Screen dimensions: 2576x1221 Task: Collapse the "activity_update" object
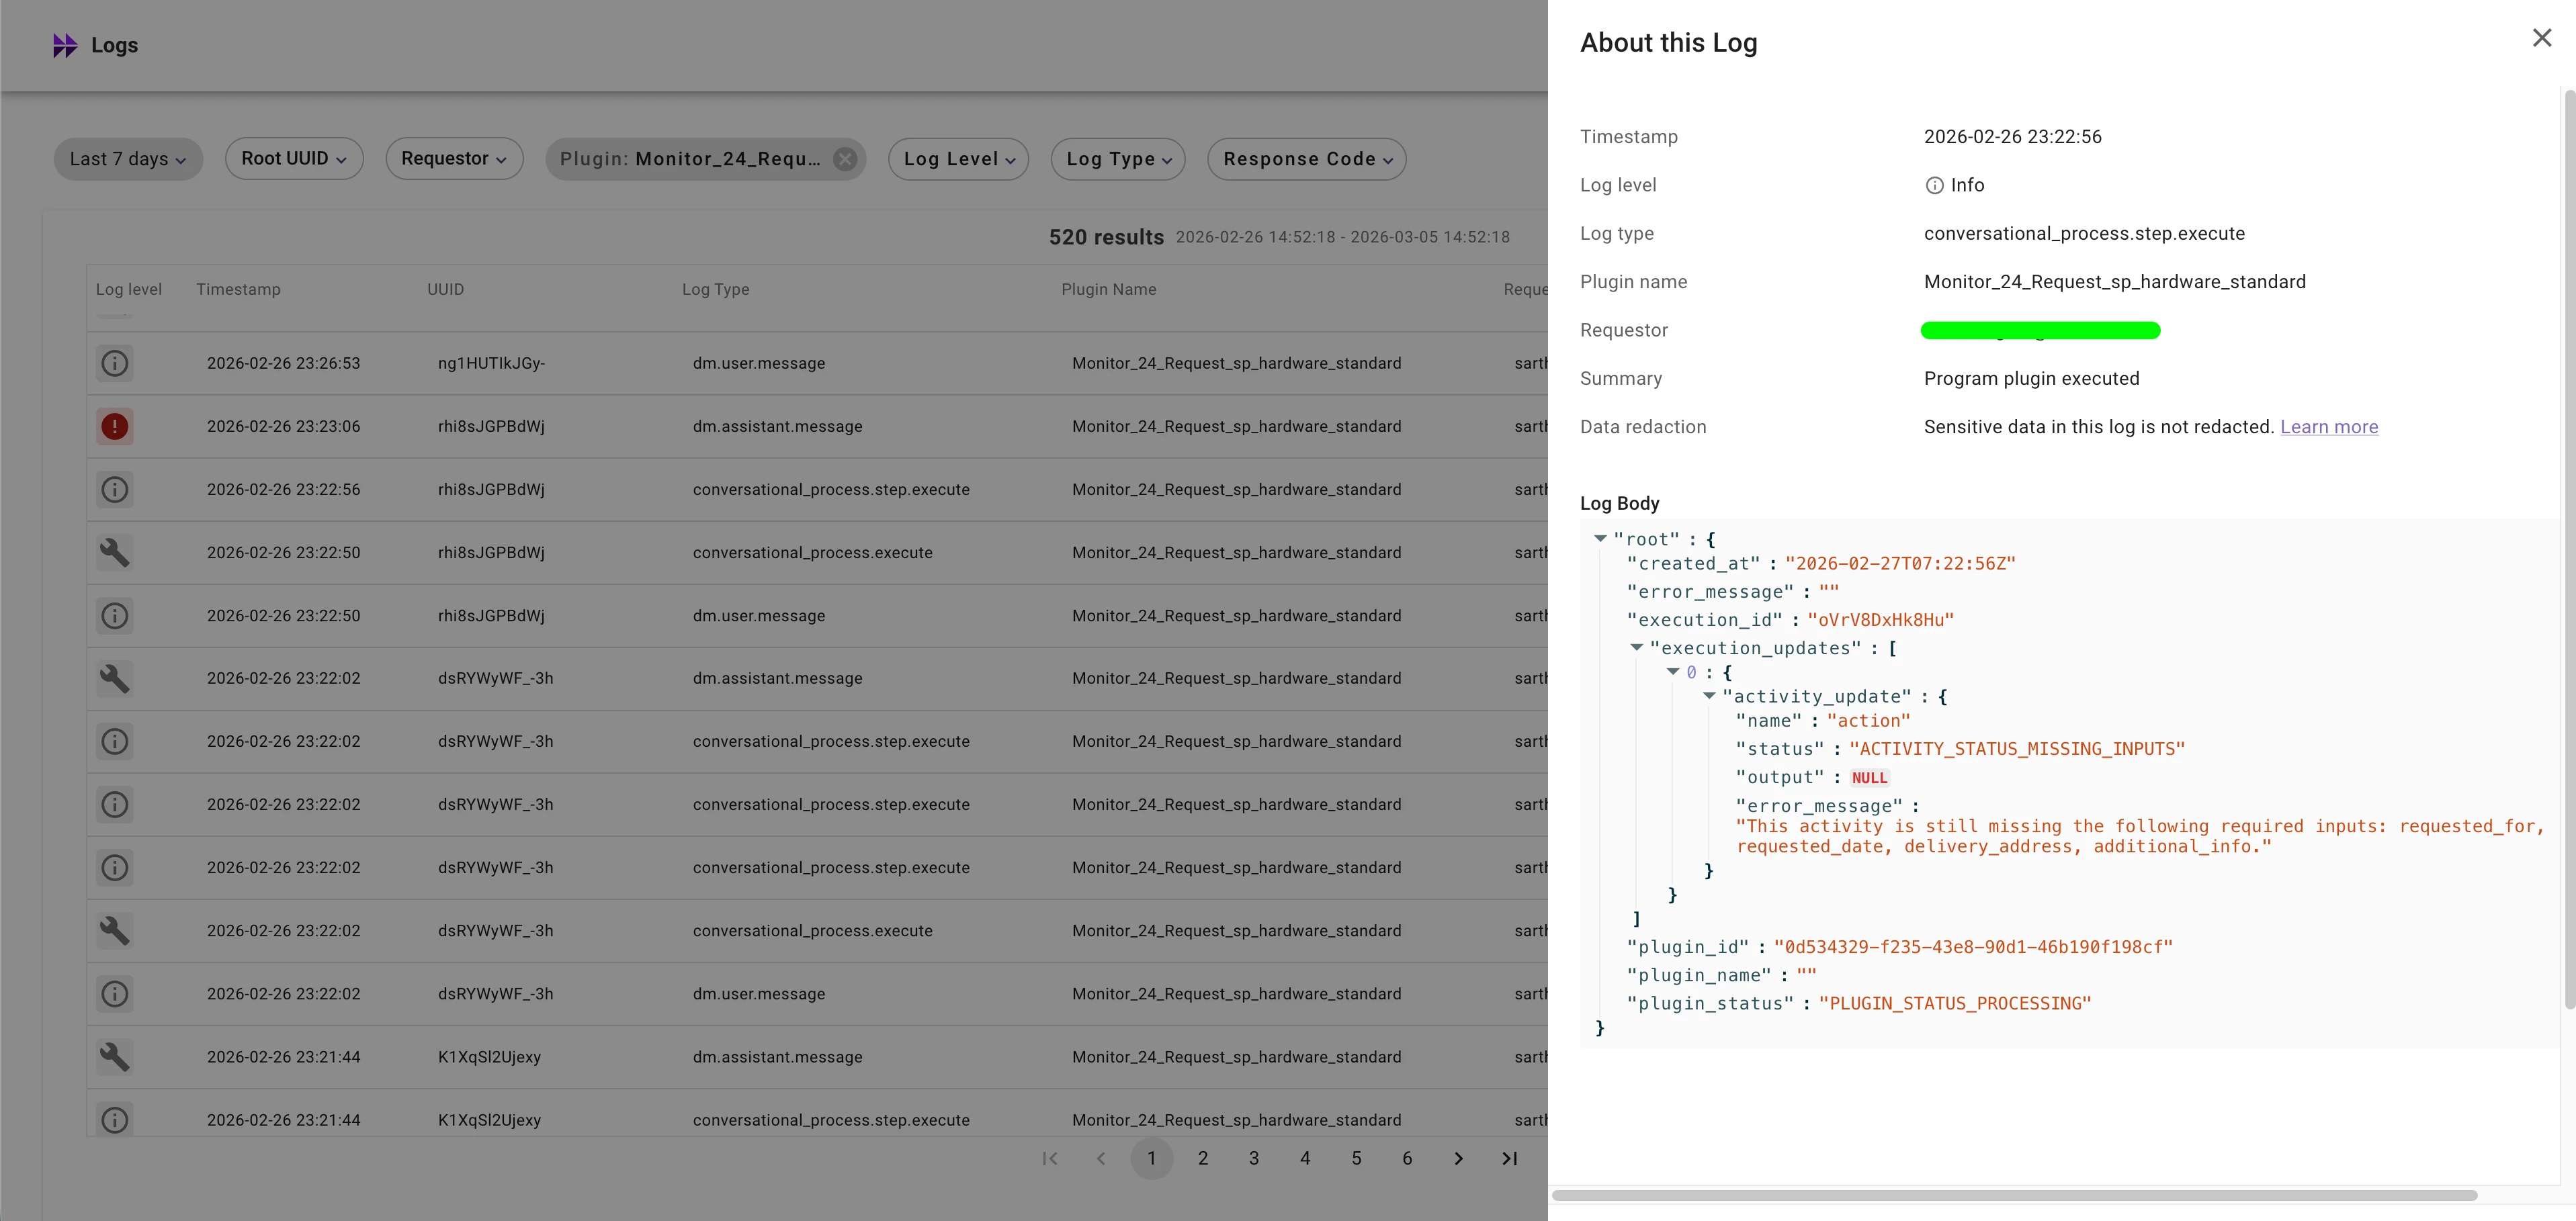point(1709,696)
